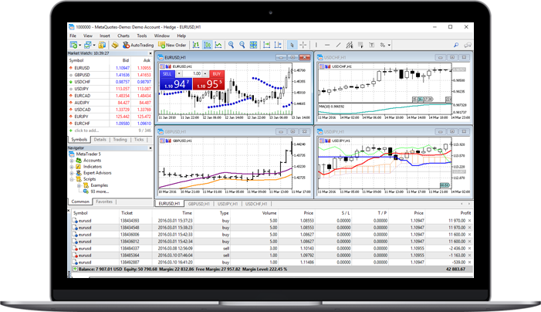541x312 pixels.
Task: Click the New Order button
Action: pyautogui.click(x=172, y=45)
